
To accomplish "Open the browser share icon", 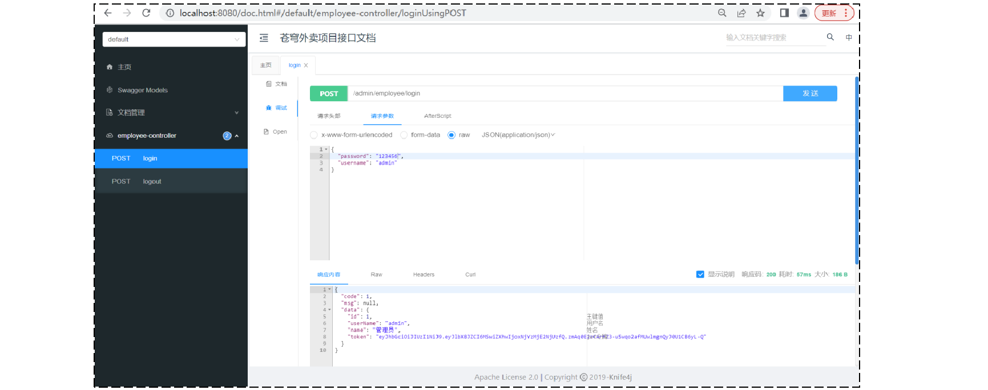I will (741, 13).
